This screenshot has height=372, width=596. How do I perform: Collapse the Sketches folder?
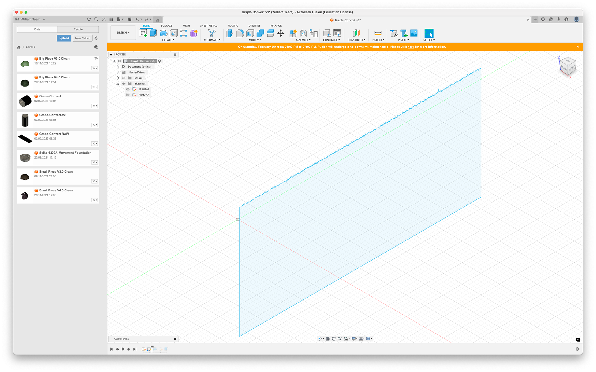coord(118,83)
